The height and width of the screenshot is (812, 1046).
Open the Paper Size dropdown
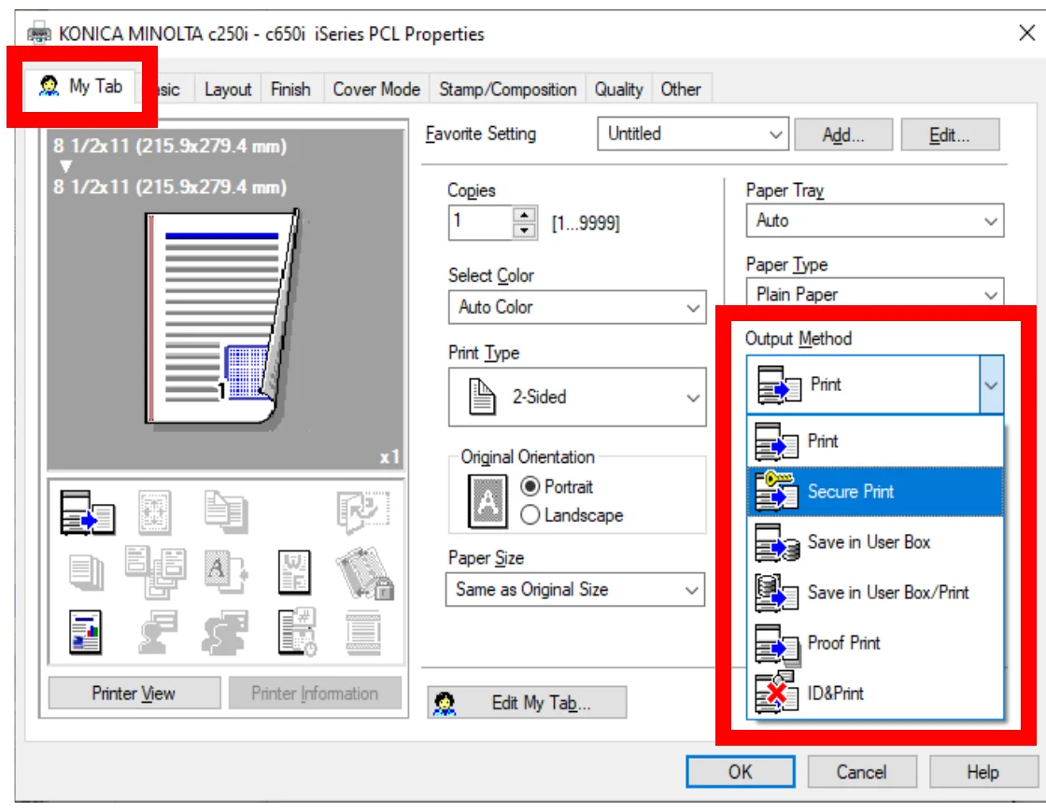pyautogui.click(x=575, y=589)
